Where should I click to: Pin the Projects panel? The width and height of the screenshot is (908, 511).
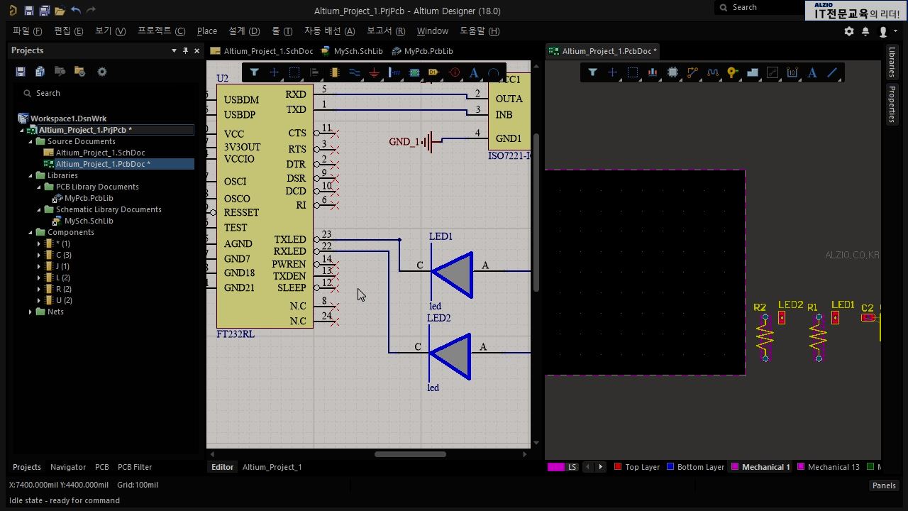point(186,50)
